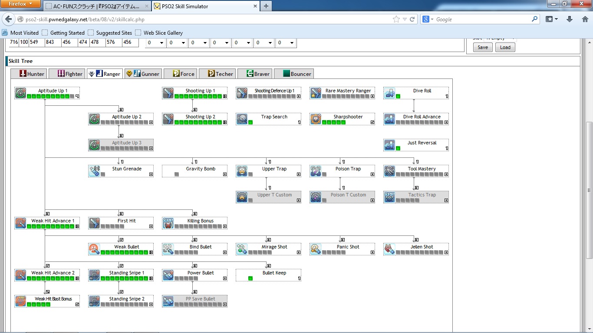Click the Trap Search skill icon
The height and width of the screenshot is (333, 593).
coord(242,119)
